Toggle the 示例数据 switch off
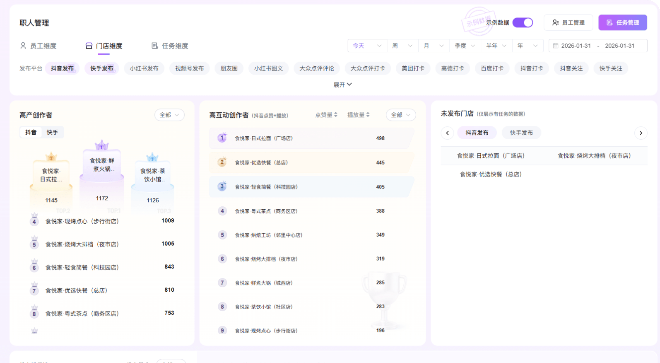This screenshot has height=363, width=660. [x=523, y=23]
